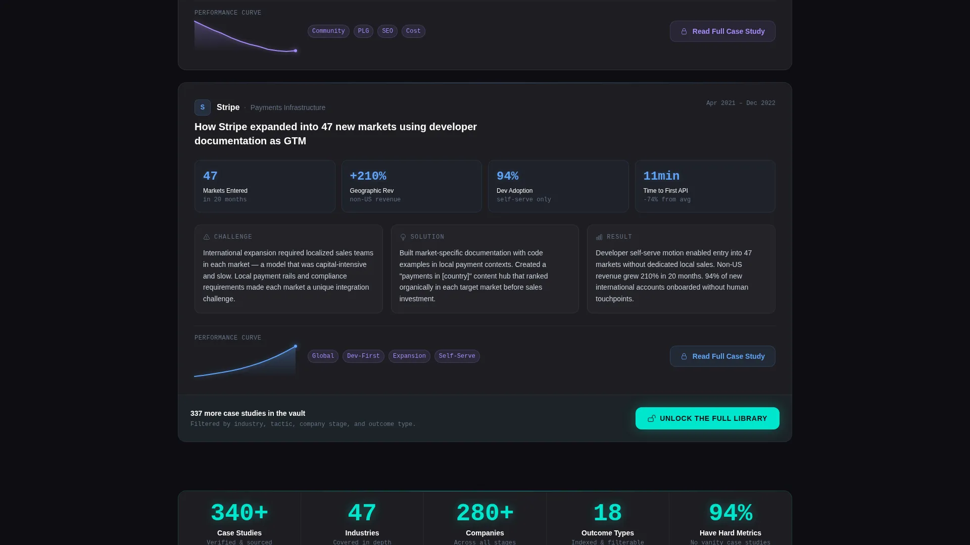Click the Stripe 'S' logo badge
This screenshot has width=970, height=545.
[203, 107]
